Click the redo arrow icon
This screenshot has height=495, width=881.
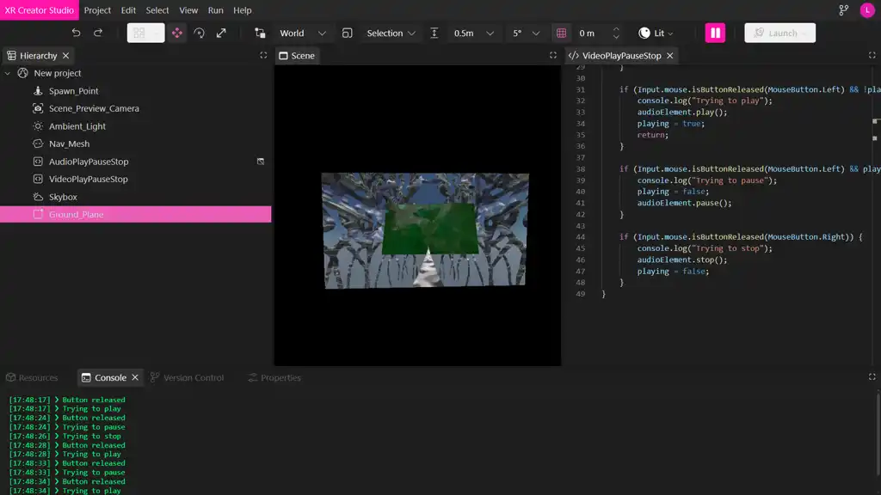pyautogui.click(x=98, y=34)
